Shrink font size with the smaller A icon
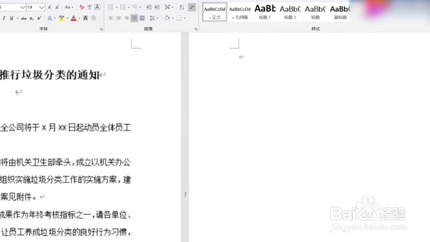The width and height of the screenshot is (430, 242). coord(57,7)
